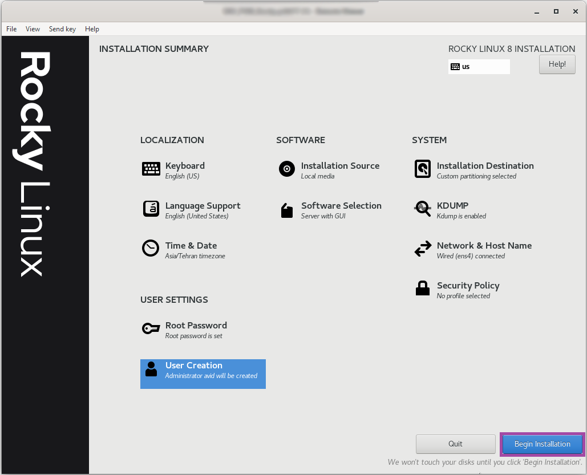Open the Send key menu
Viewport: 587px width, 475px height.
63,29
